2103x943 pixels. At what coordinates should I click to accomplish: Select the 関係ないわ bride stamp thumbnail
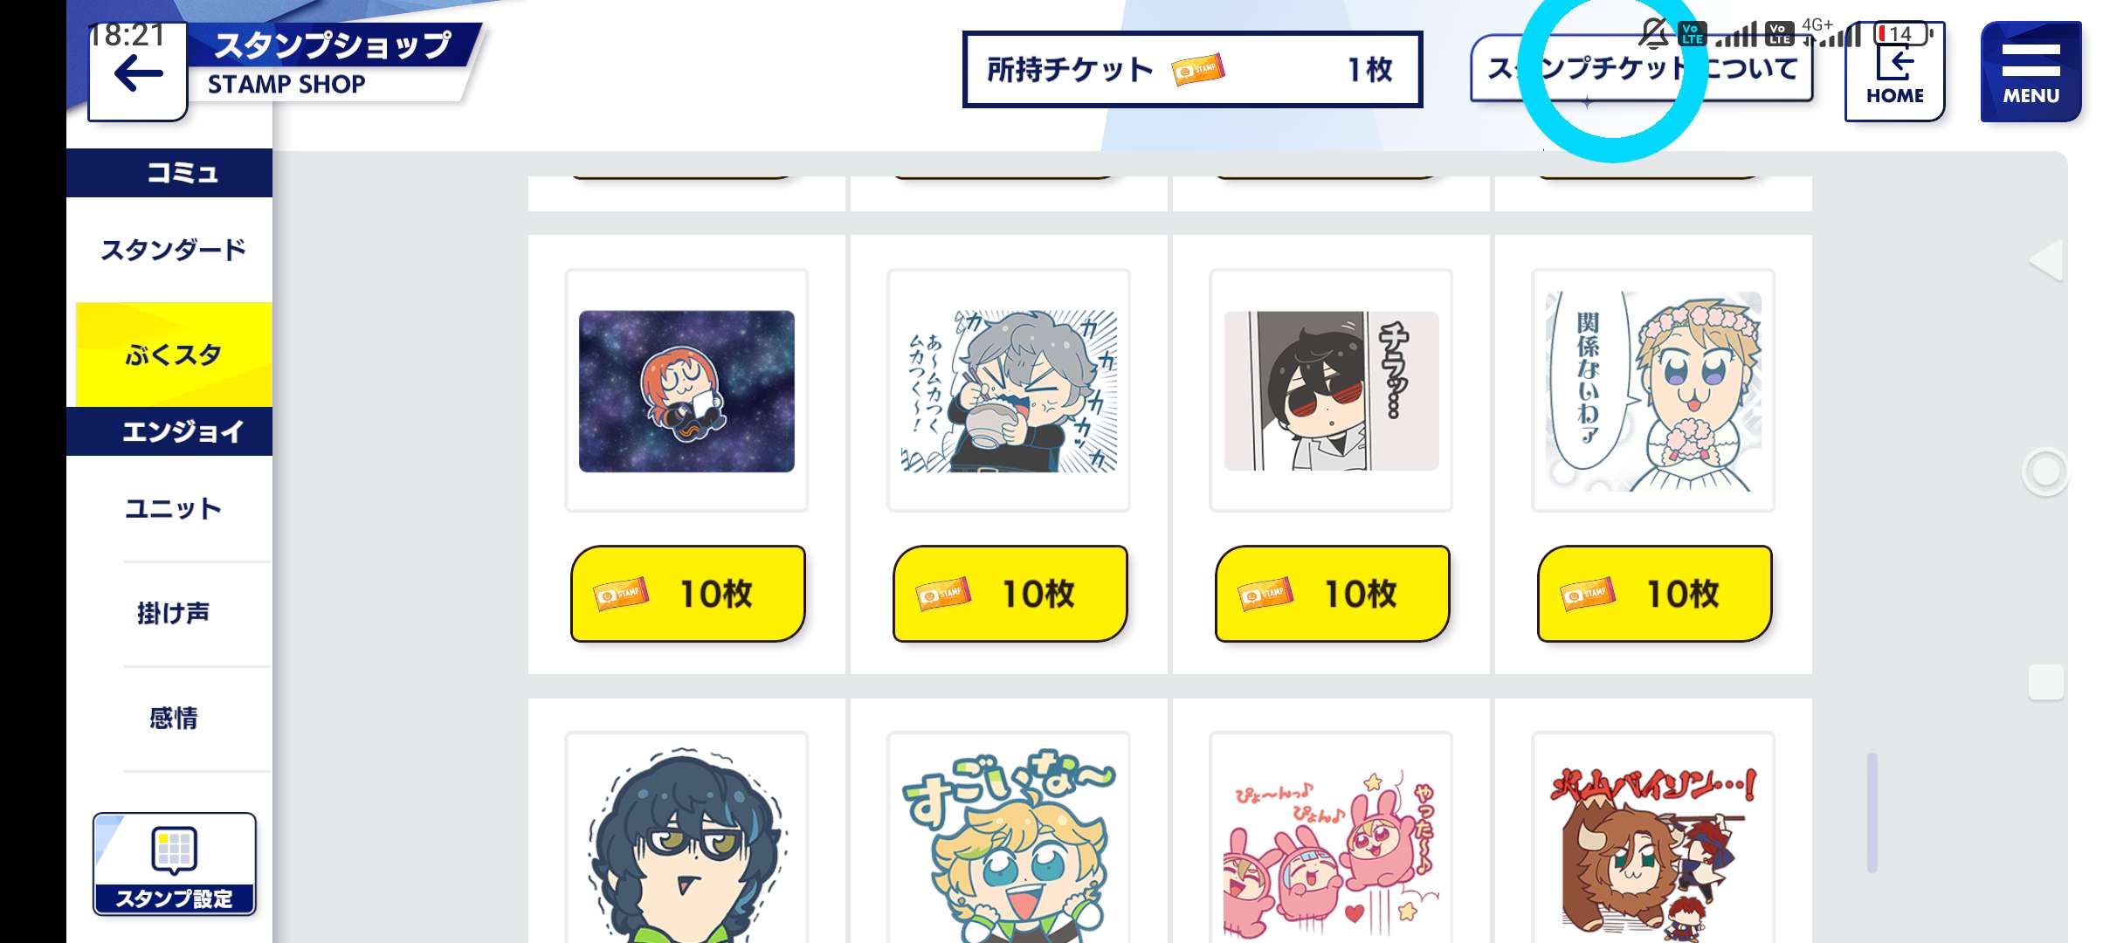[x=1653, y=390]
